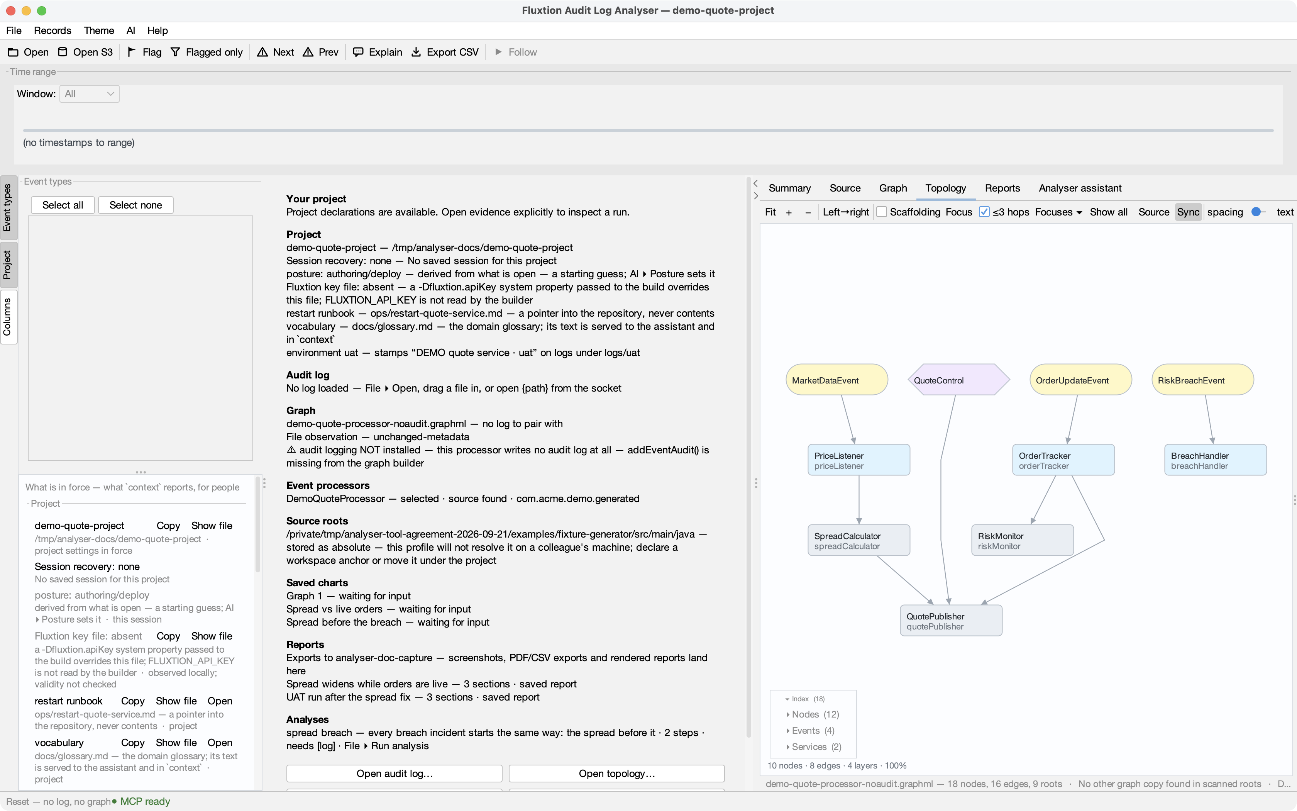Screen dimensions: 1297x811
Task: Click the Next warning triangle icon
Action: [262, 52]
